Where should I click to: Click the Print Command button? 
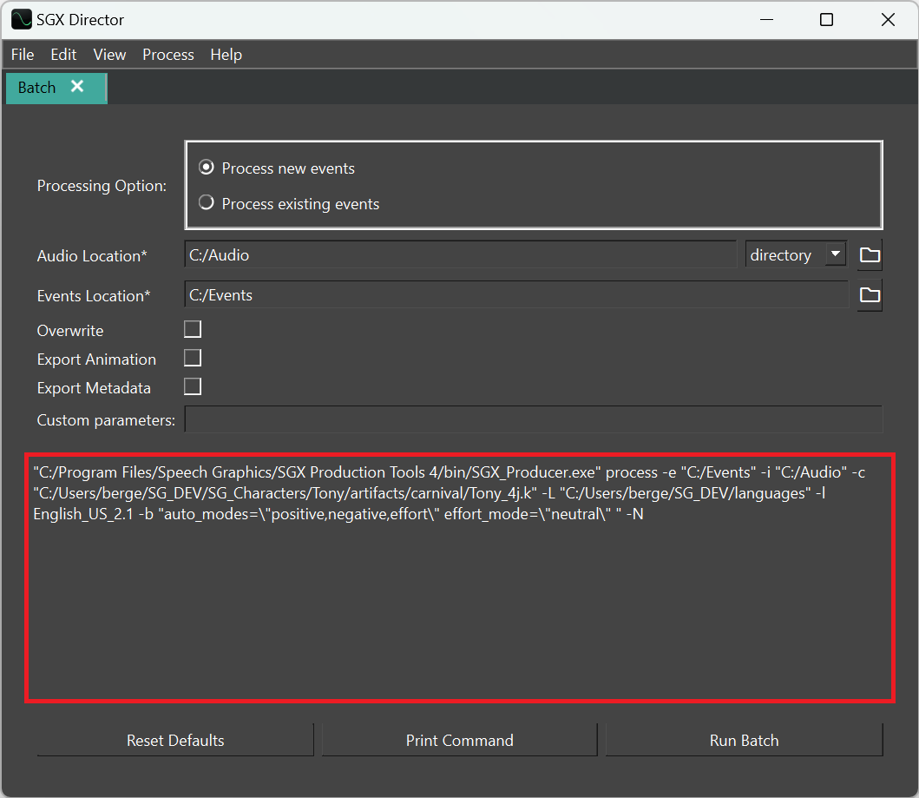tap(459, 739)
